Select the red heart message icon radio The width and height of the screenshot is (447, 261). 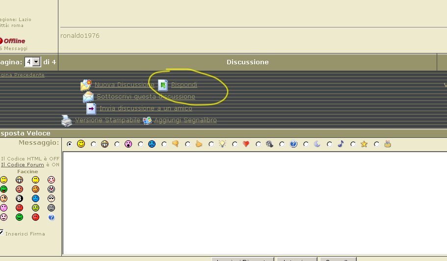235,144
